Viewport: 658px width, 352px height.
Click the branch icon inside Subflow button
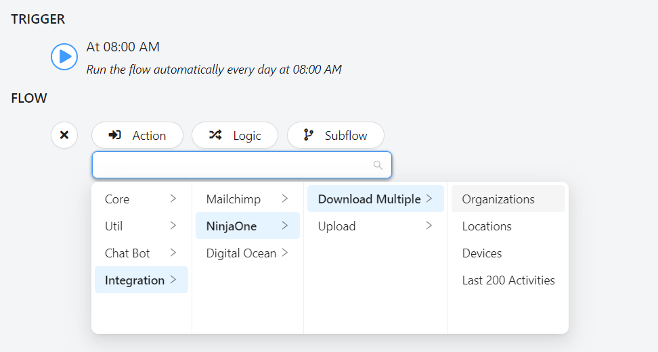coord(309,135)
